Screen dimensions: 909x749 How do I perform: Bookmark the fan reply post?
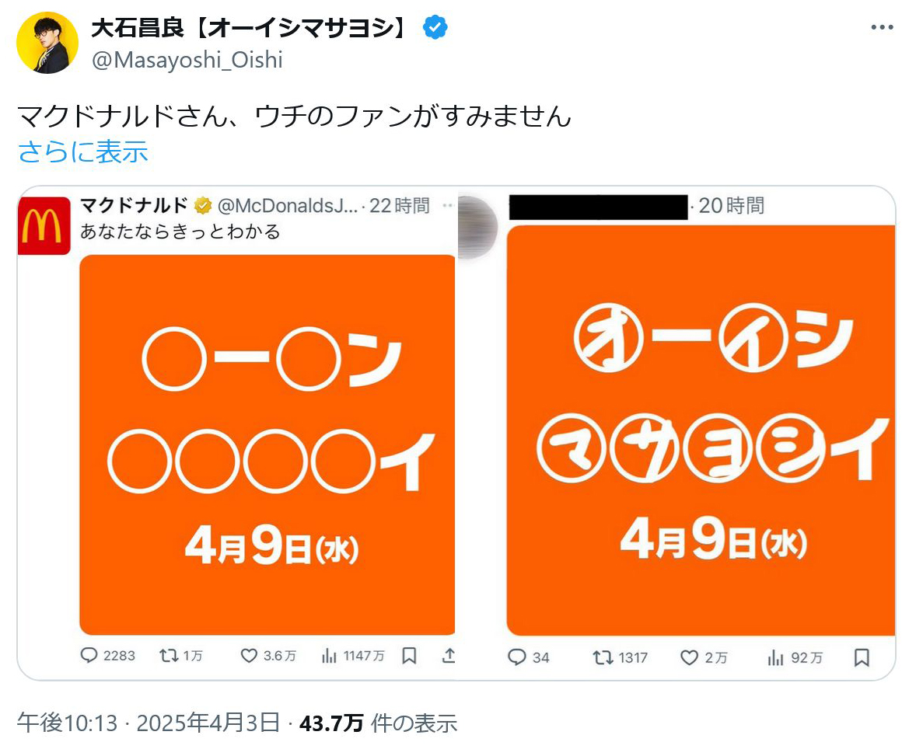click(862, 657)
